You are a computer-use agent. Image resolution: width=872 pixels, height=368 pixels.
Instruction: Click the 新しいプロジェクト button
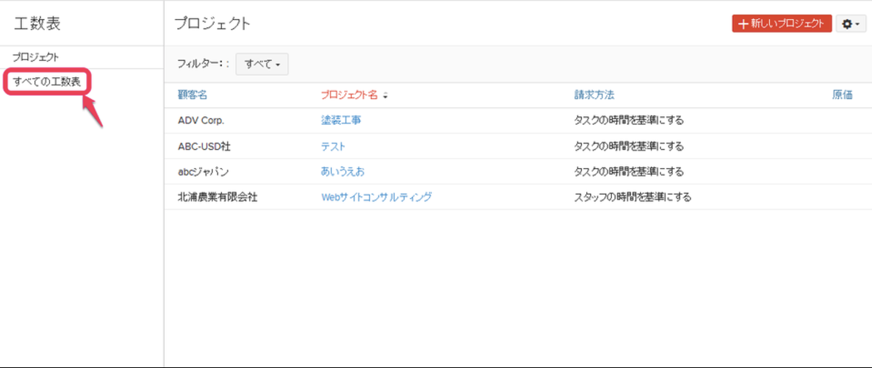pos(782,24)
